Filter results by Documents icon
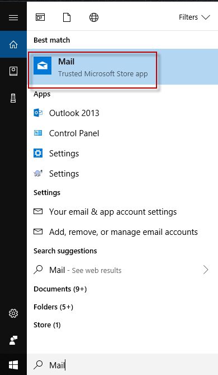This screenshot has width=218, height=375. (x=67, y=17)
